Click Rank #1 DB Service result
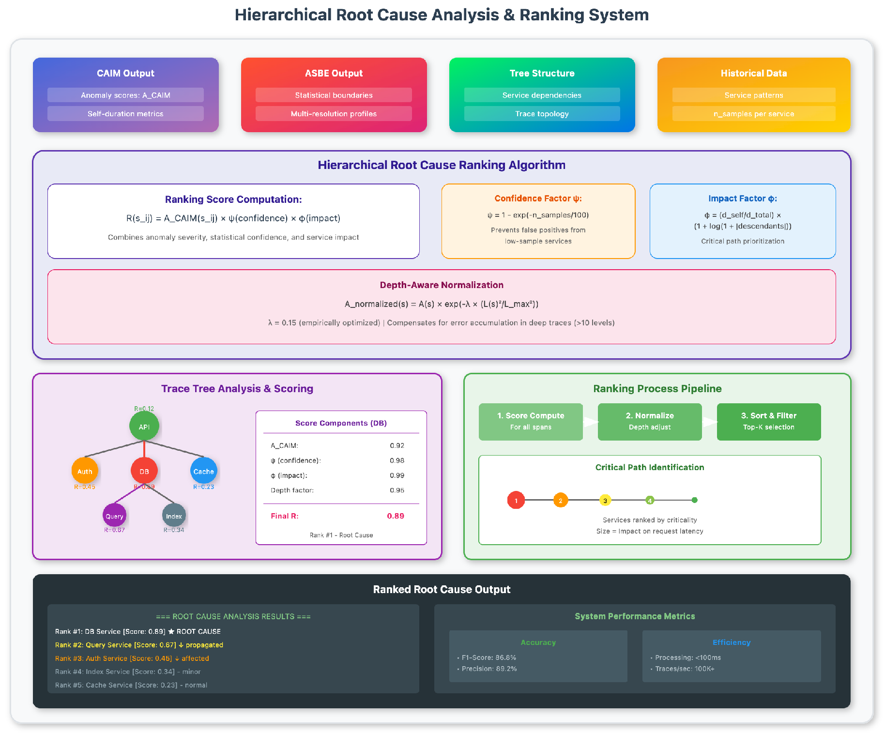885x733 pixels. (138, 631)
